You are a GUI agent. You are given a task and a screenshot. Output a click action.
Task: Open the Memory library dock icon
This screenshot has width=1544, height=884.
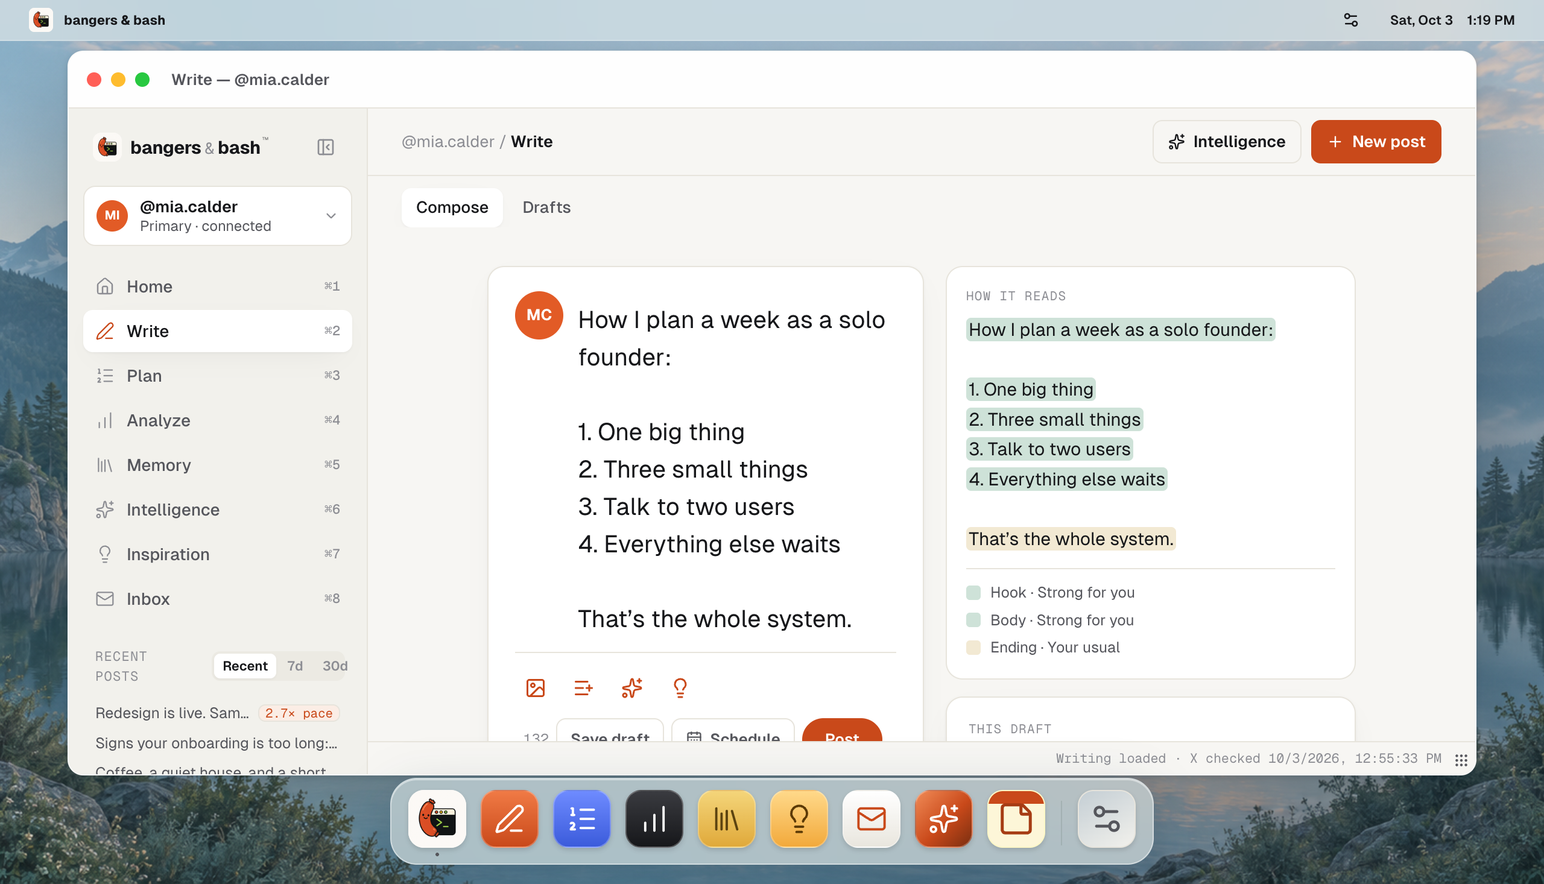coord(726,818)
